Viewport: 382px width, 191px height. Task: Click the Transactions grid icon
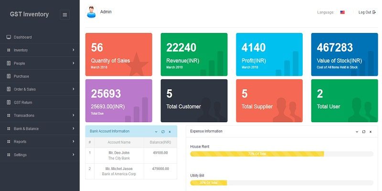click(9, 116)
